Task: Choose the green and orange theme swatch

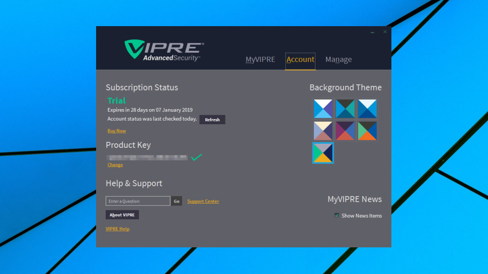Action: (x=367, y=131)
